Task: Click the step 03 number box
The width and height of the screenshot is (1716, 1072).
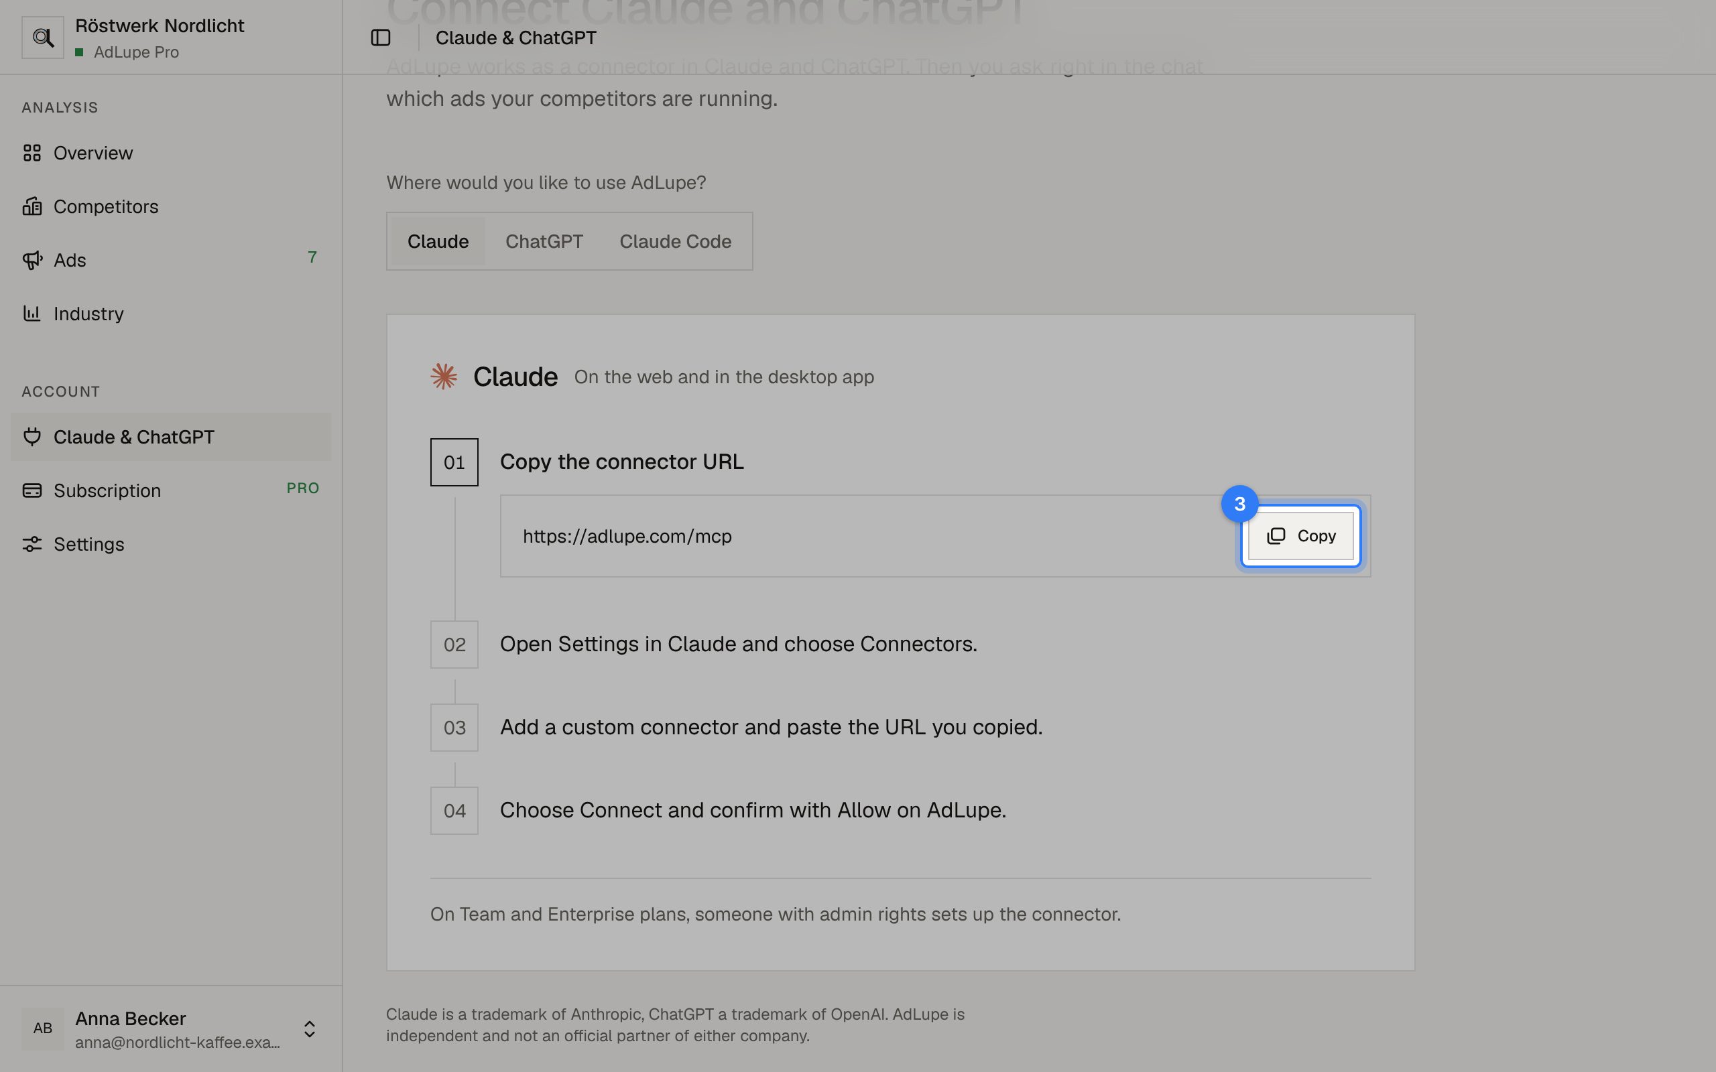Action: pyautogui.click(x=454, y=728)
